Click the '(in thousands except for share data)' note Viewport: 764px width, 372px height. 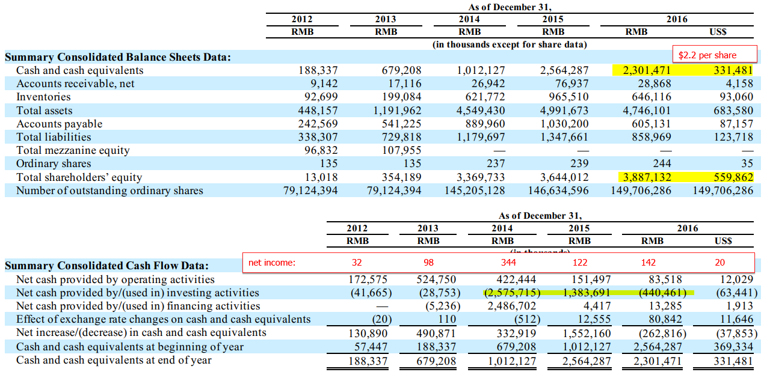pyautogui.click(x=510, y=44)
